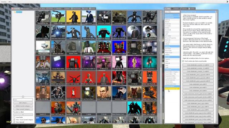This screenshot has height=128, width=229.
Task: Click the topmost Undo skibiditoilet_scientist_v2 button
Action: (198, 65)
